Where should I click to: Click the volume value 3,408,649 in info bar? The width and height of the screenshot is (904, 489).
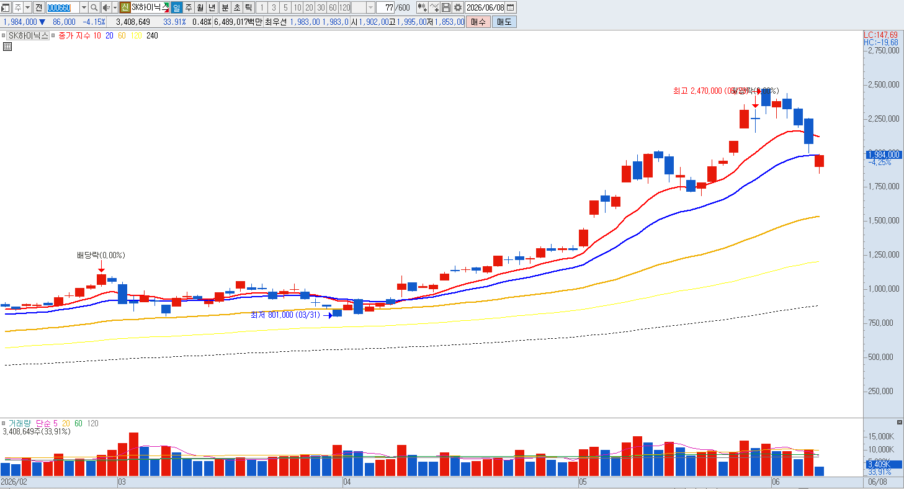(x=133, y=22)
